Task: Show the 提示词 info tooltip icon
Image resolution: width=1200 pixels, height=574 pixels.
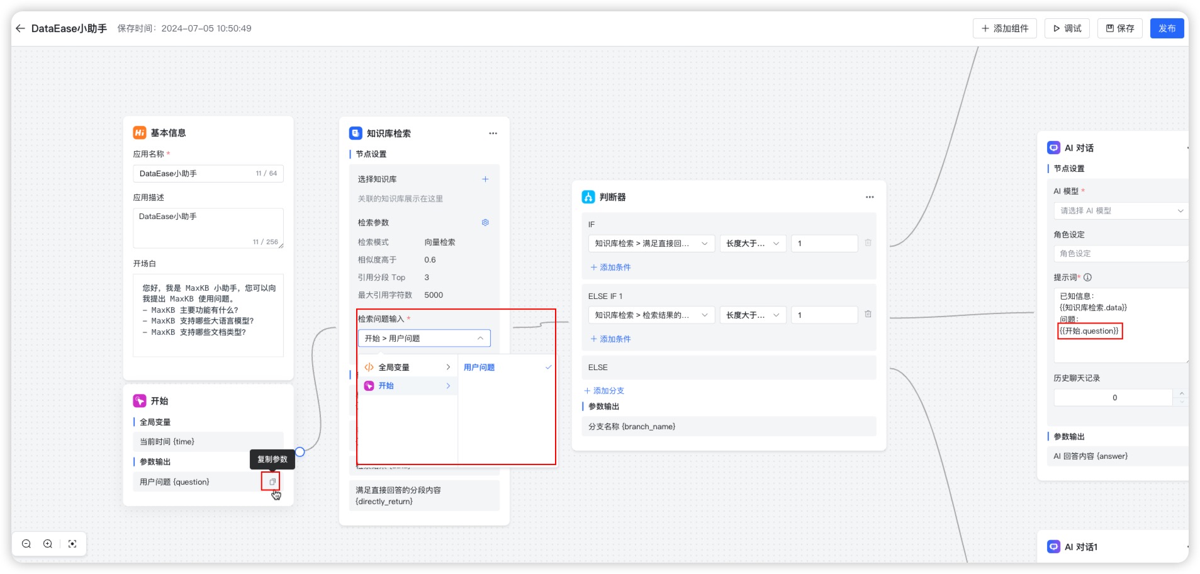Action: [x=1087, y=278]
